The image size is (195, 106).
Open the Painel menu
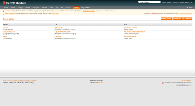[6, 8]
